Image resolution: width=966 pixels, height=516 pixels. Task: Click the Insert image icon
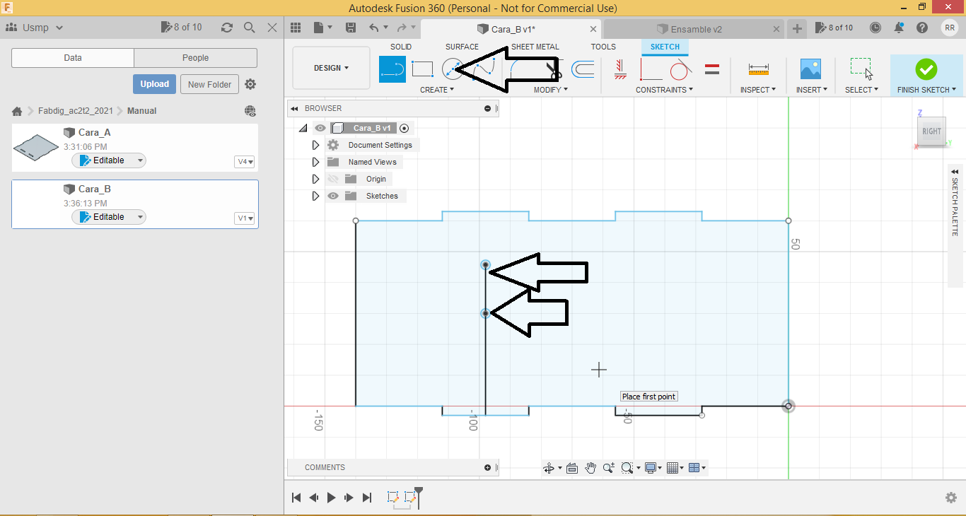click(x=810, y=69)
